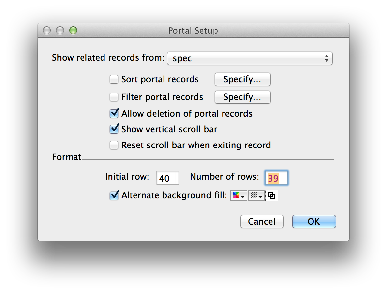Confirm portal settings with OK

click(314, 222)
